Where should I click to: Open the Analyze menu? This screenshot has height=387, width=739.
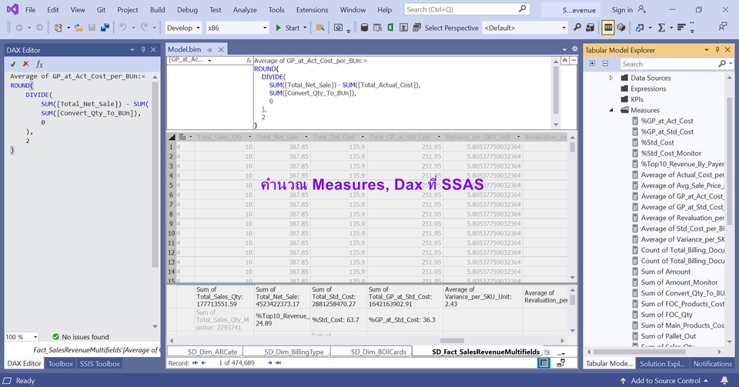pos(245,9)
